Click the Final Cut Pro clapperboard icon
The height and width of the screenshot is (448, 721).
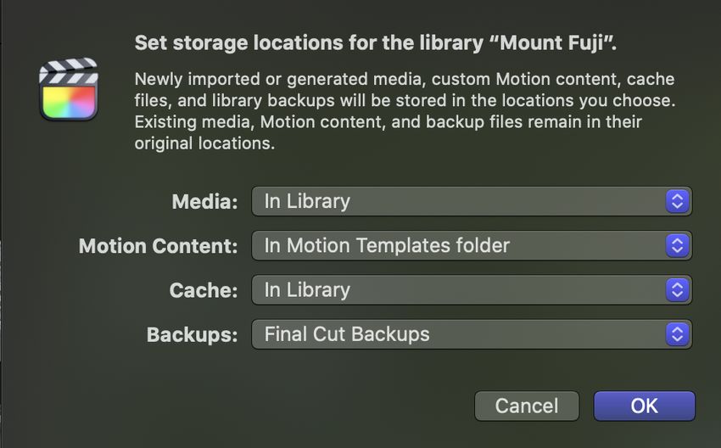click(69, 89)
